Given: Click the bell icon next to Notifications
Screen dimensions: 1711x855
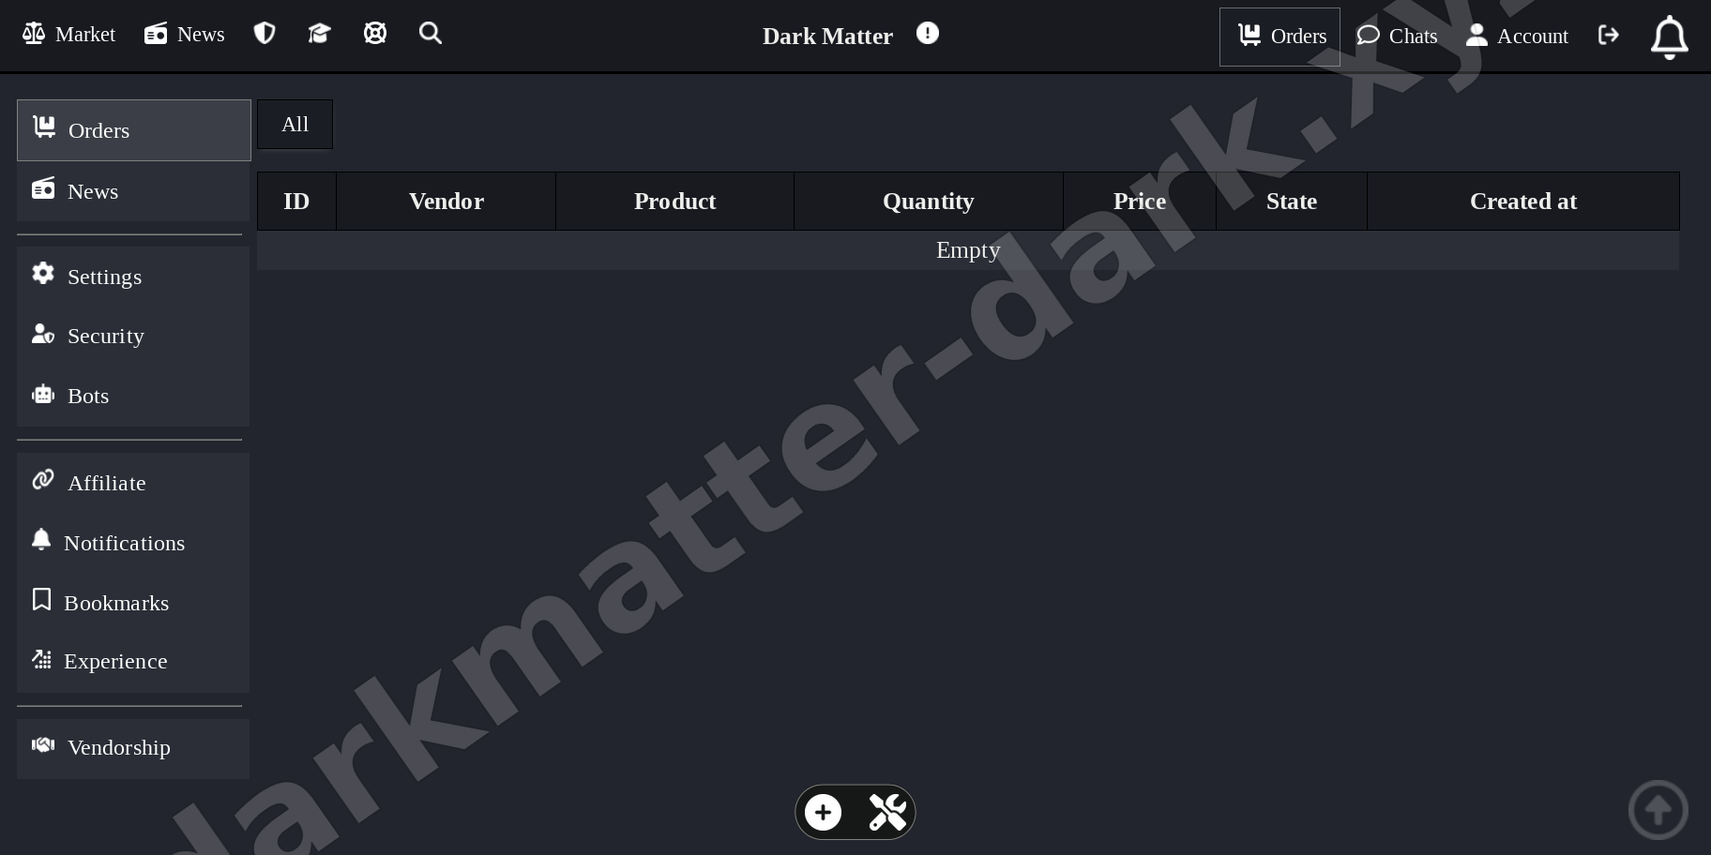Looking at the screenshot, I should tap(41, 539).
